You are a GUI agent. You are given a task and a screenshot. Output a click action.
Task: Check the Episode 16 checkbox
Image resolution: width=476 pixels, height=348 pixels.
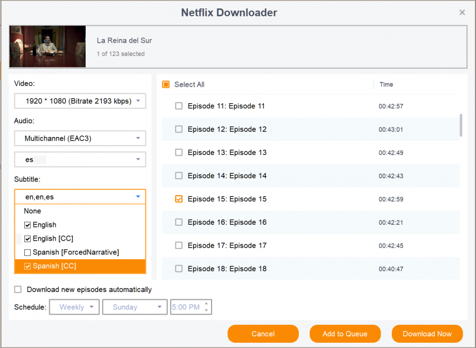[x=179, y=222]
